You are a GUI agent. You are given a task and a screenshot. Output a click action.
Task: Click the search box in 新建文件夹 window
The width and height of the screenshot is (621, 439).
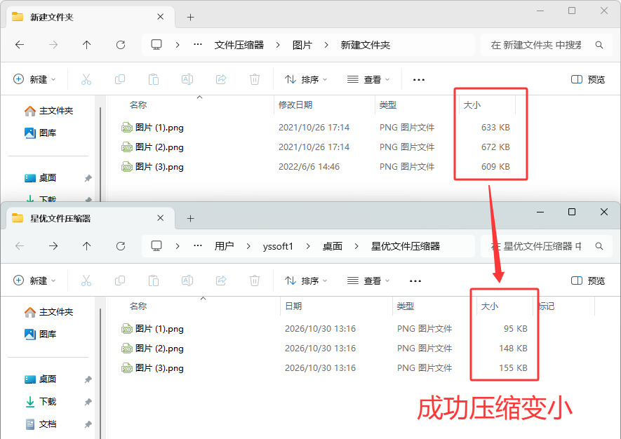click(547, 45)
